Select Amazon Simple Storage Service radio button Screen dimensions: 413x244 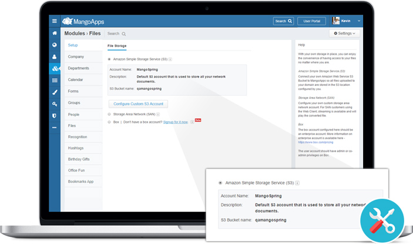(x=109, y=59)
